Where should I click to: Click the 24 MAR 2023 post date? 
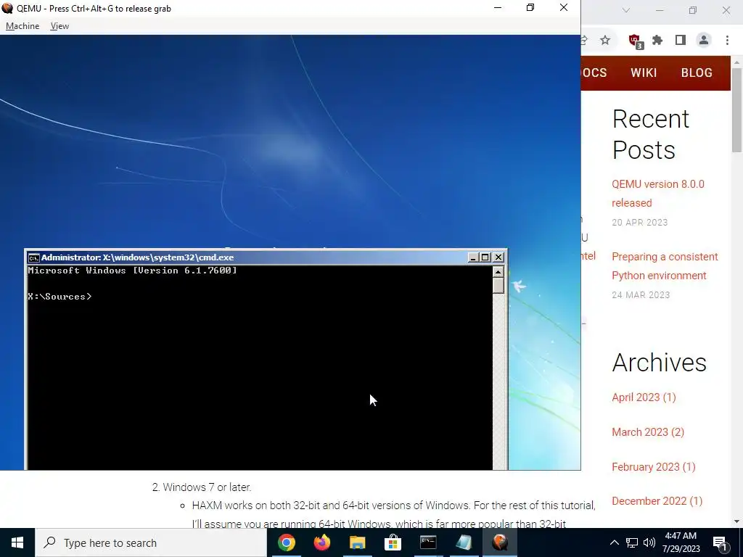[641, 295]
